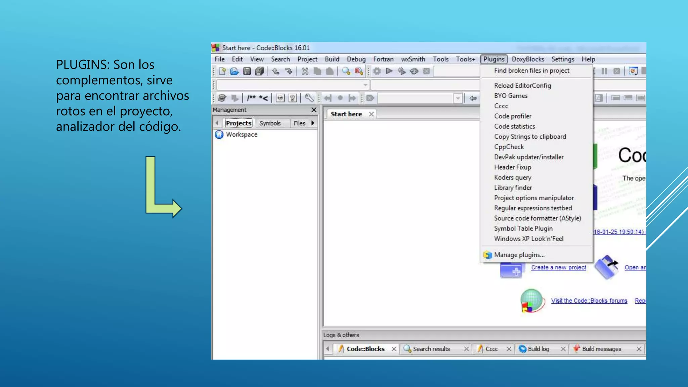Click the Build gear icon

coord(377,71)
